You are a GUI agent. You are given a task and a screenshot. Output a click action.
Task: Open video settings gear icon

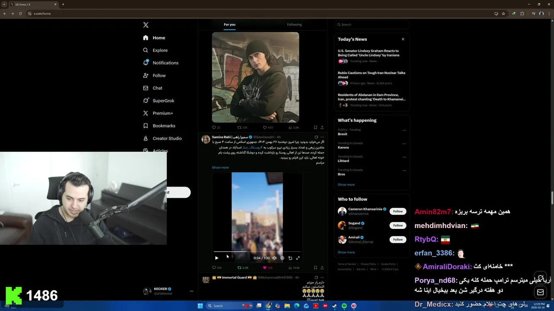tap(282, 258)
